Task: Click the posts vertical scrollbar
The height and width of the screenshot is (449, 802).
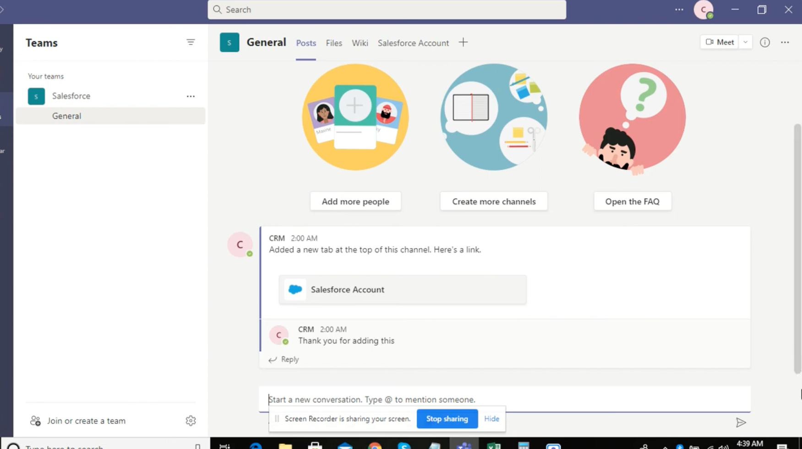Action: tap(798, 249)
